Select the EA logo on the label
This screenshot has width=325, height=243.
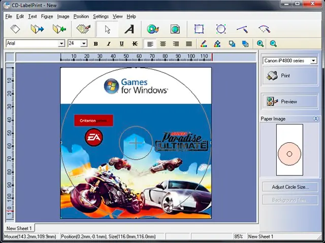point(93,137)
